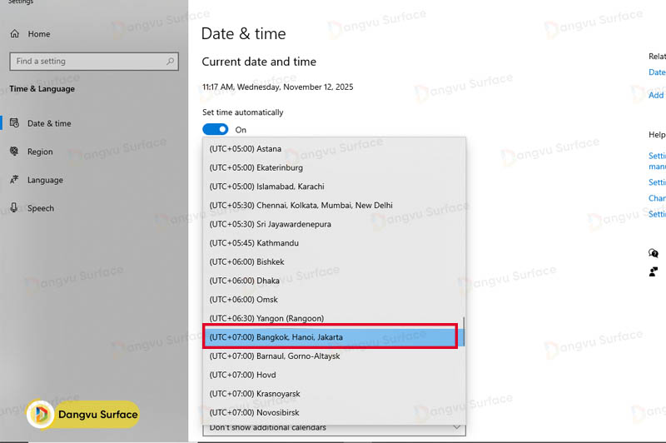The height and width of the screenshot is (443, 666).
Task: Pick (UTC+05:45) Kathmandu from the list
Action: coord(253,243)
